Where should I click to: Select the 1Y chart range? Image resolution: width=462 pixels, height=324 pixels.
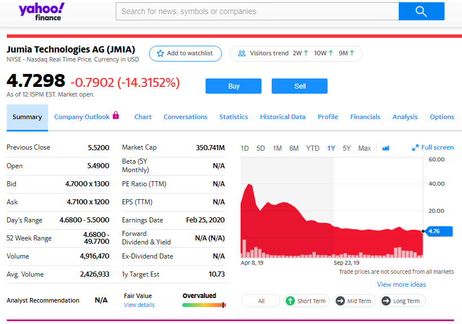[331, 148]
